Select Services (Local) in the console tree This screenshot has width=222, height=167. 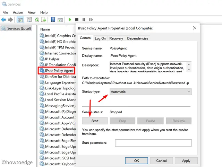coord(16,28)
